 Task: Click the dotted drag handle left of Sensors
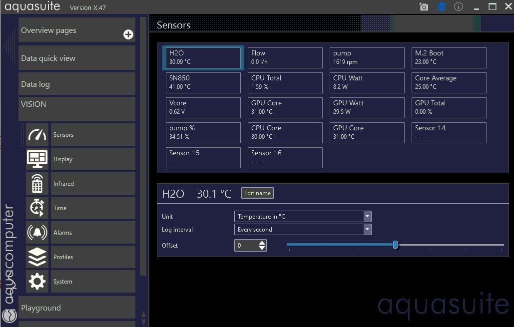pos(22,135)
